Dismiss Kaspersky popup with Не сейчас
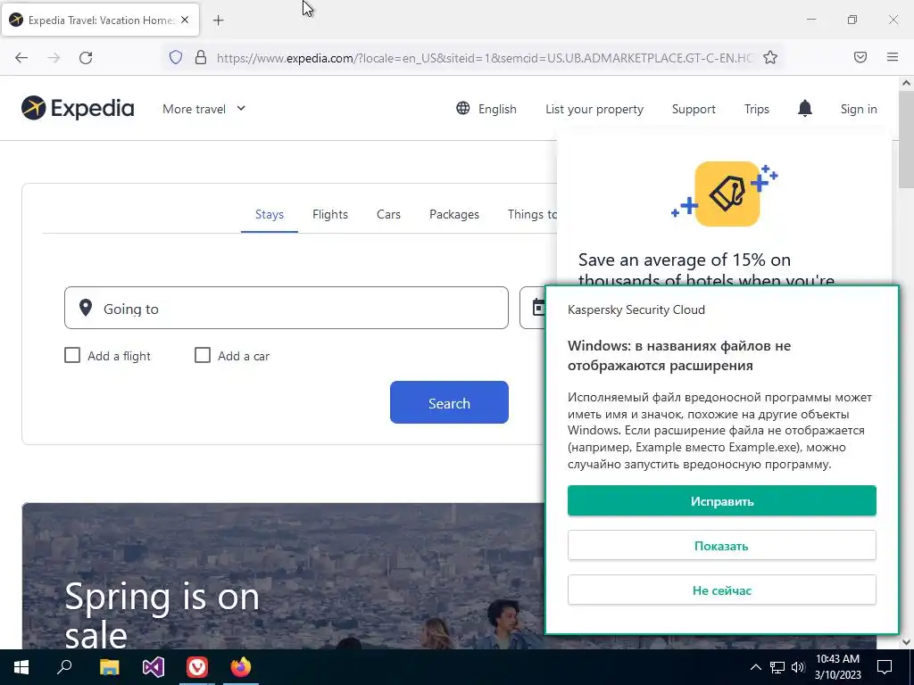Viewport: 914px width, 685px height. click(x=721, y=590)
